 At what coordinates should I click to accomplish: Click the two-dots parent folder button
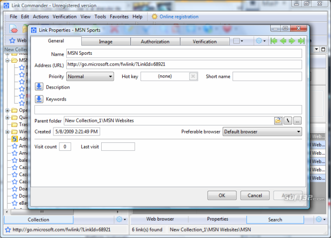coord(297,120)
